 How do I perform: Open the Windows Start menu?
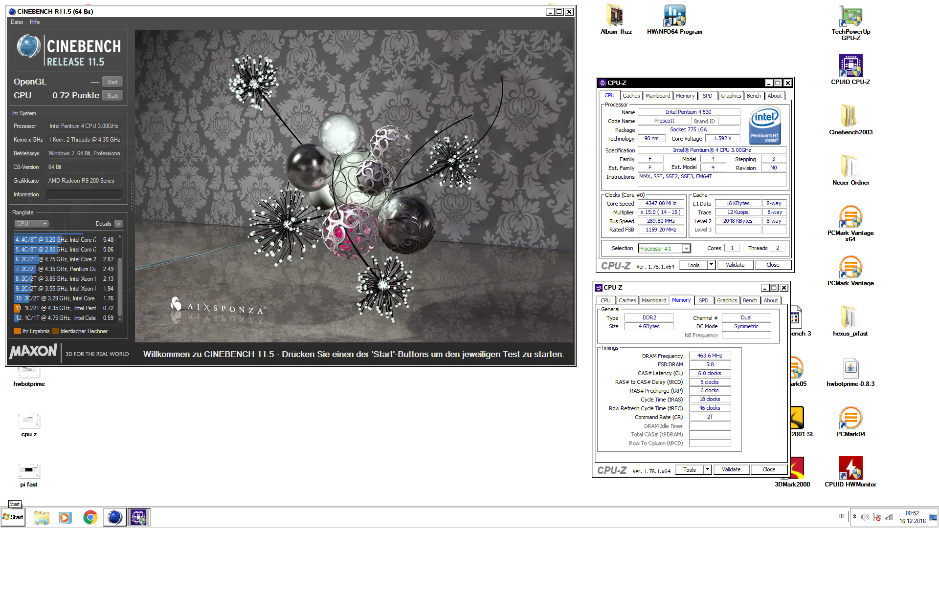coord(13,517)
